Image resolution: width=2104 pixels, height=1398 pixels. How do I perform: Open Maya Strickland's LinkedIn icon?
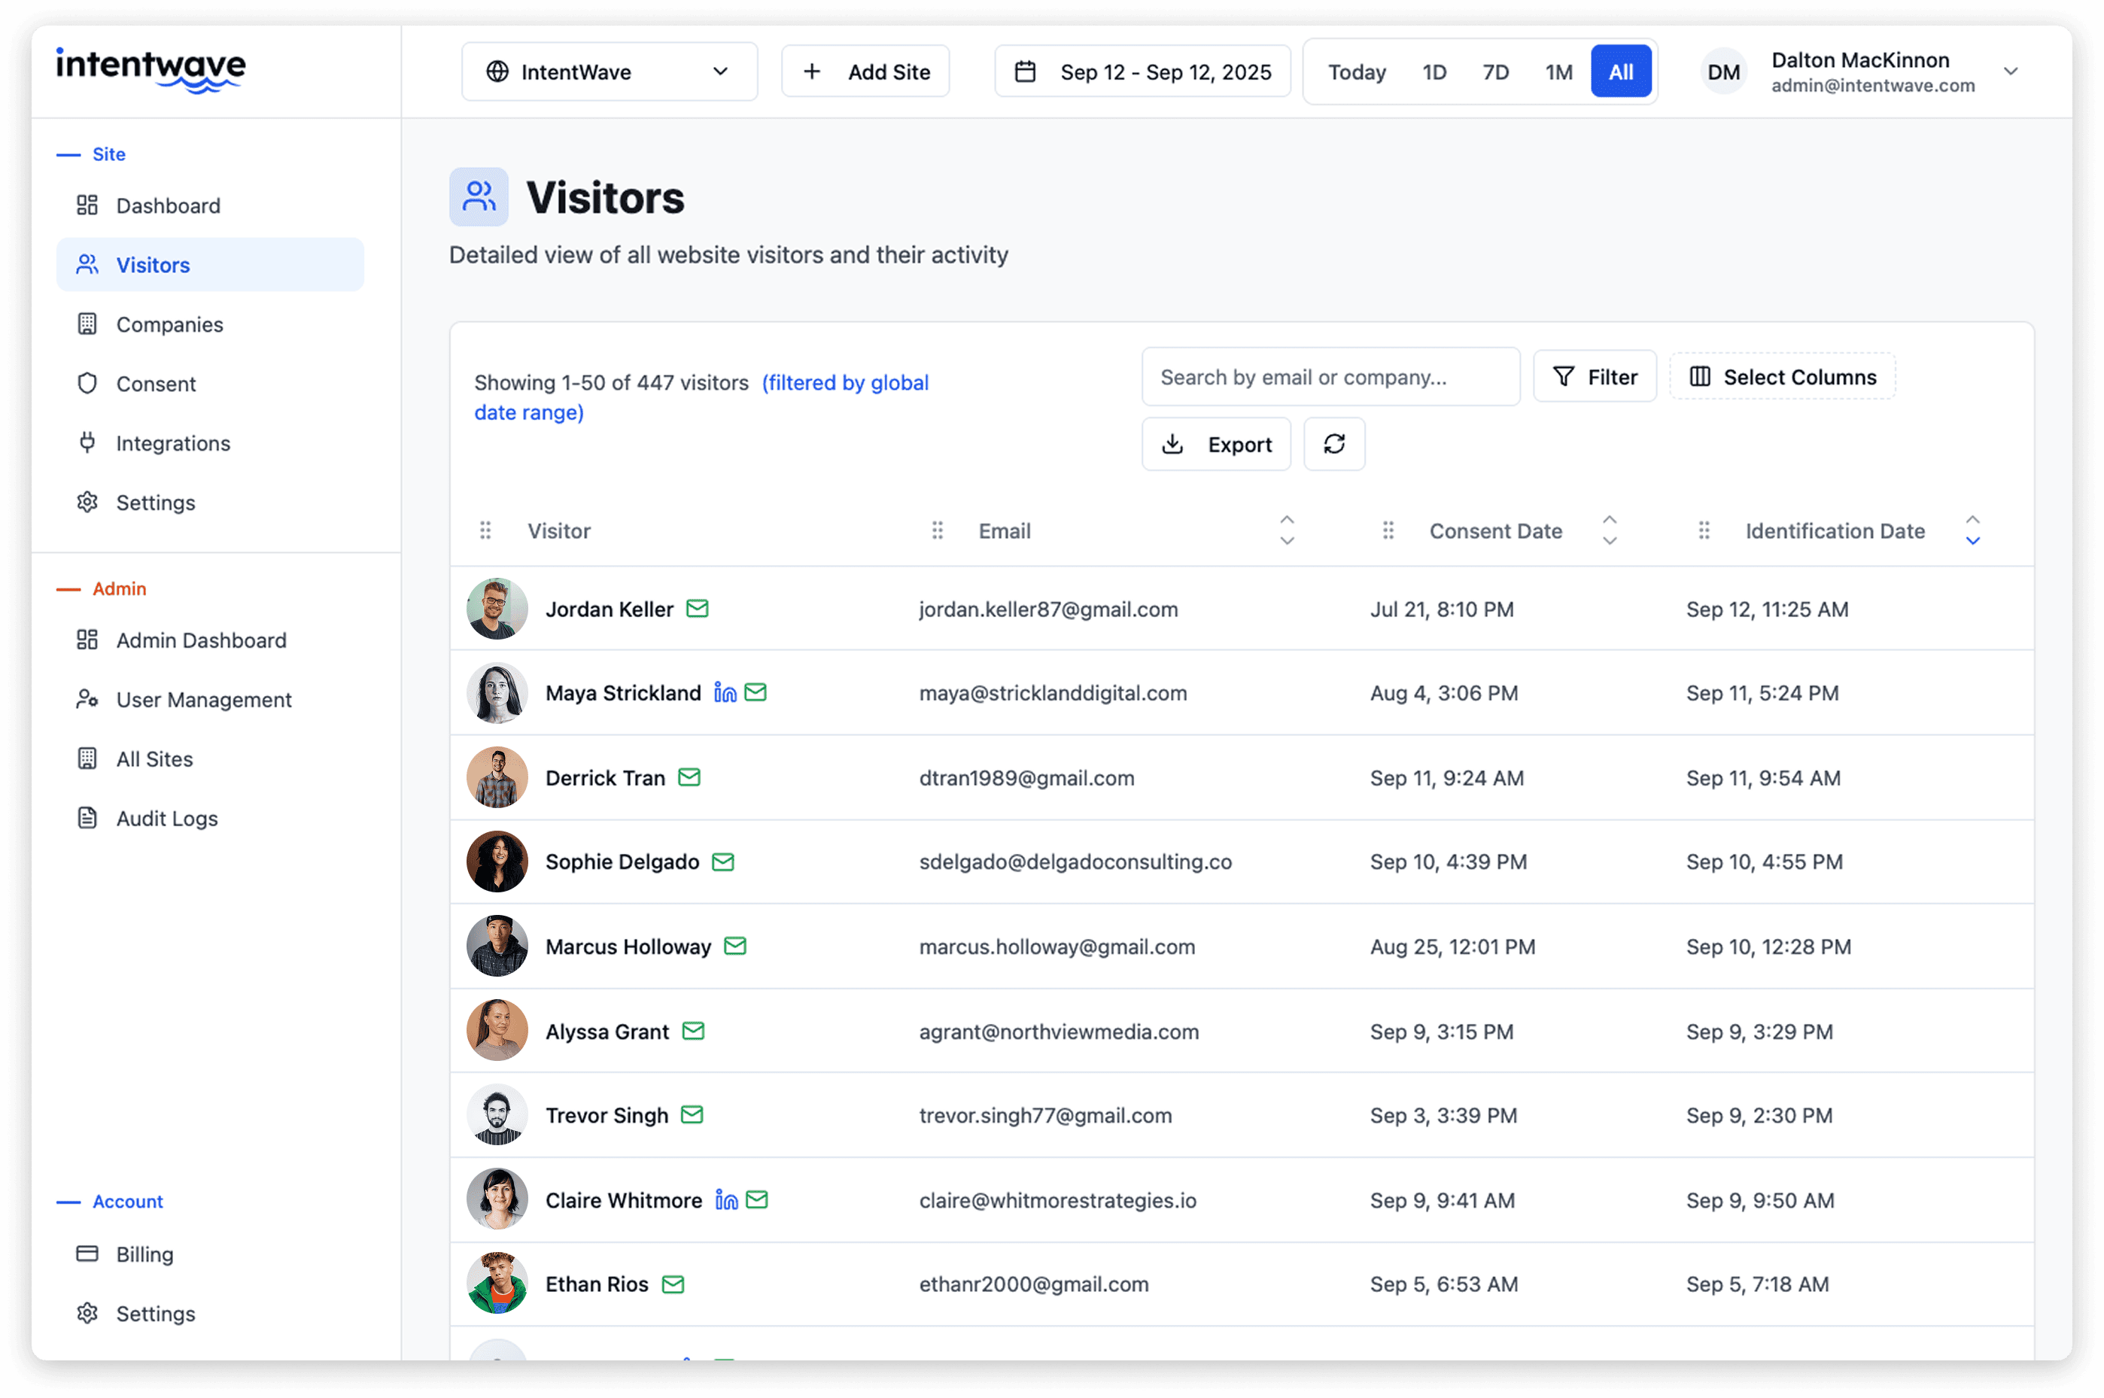(x=725, y=693)
